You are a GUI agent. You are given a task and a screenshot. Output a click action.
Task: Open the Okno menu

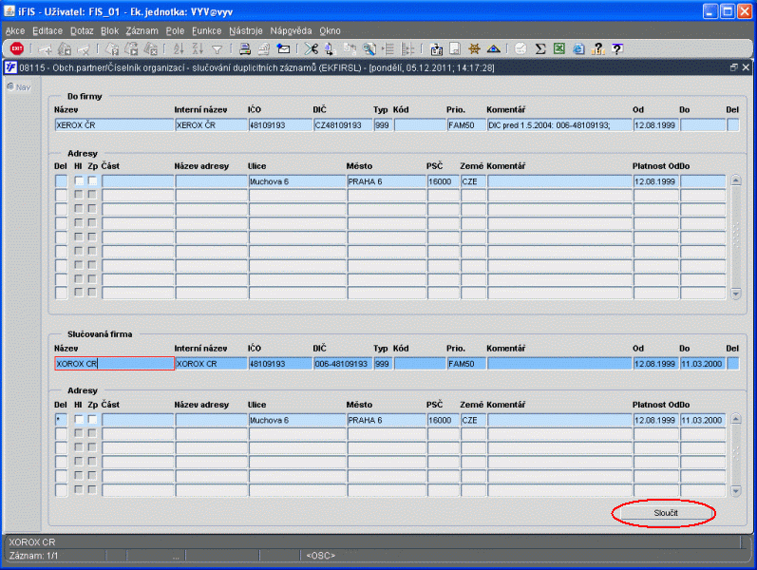click(330, 31)
